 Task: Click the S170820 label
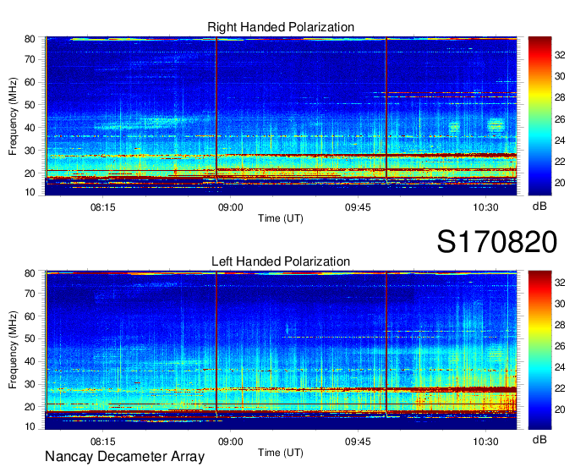click(497, 242)
